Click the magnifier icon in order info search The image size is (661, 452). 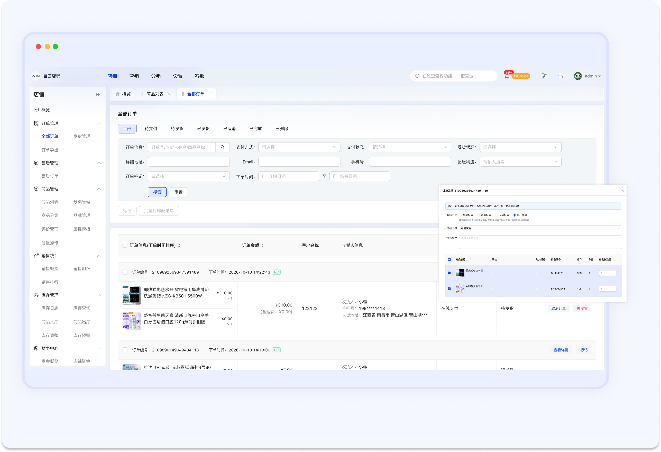point(222,147)
